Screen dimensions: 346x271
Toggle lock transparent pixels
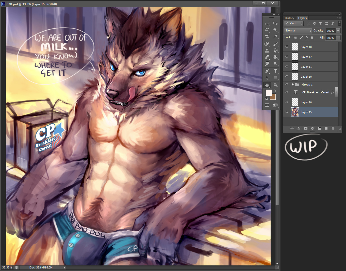[x=295, y=38]
